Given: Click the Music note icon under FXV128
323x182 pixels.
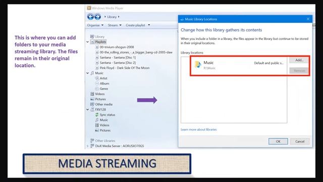Looking at the screenshot, I should pos(97,120).
